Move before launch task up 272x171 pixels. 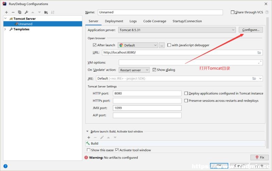click(x=108, y=137)
